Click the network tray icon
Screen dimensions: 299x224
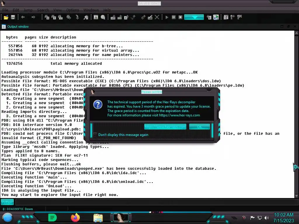click(260, 218)
